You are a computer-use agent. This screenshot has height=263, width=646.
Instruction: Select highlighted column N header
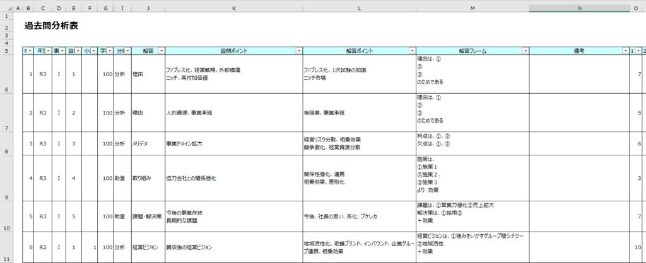click(x=579, y=8)
